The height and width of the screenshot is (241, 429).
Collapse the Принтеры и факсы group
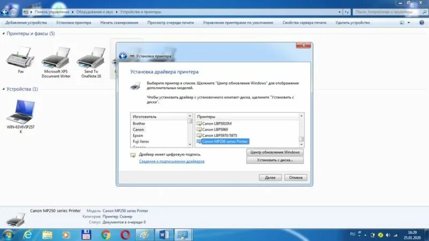[x=4, y=34]
